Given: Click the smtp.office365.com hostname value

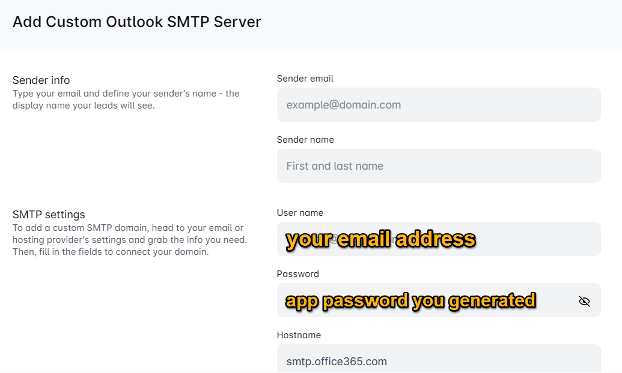Looking at the screenshot, I should pyautogui.click(x=337, y=362).
